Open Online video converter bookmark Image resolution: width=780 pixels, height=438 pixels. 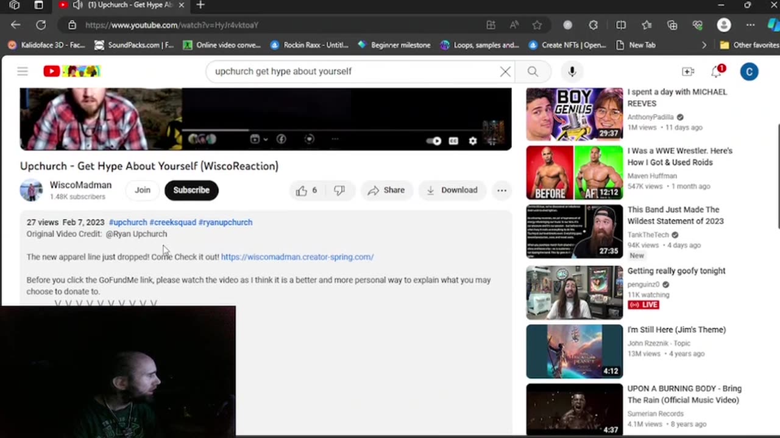[x=222, y=45]
